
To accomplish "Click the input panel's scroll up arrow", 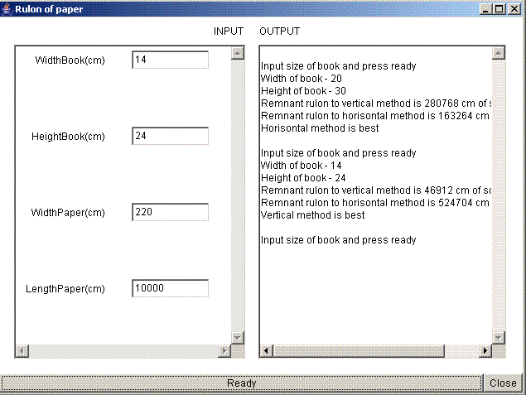I will click(238, 53).
